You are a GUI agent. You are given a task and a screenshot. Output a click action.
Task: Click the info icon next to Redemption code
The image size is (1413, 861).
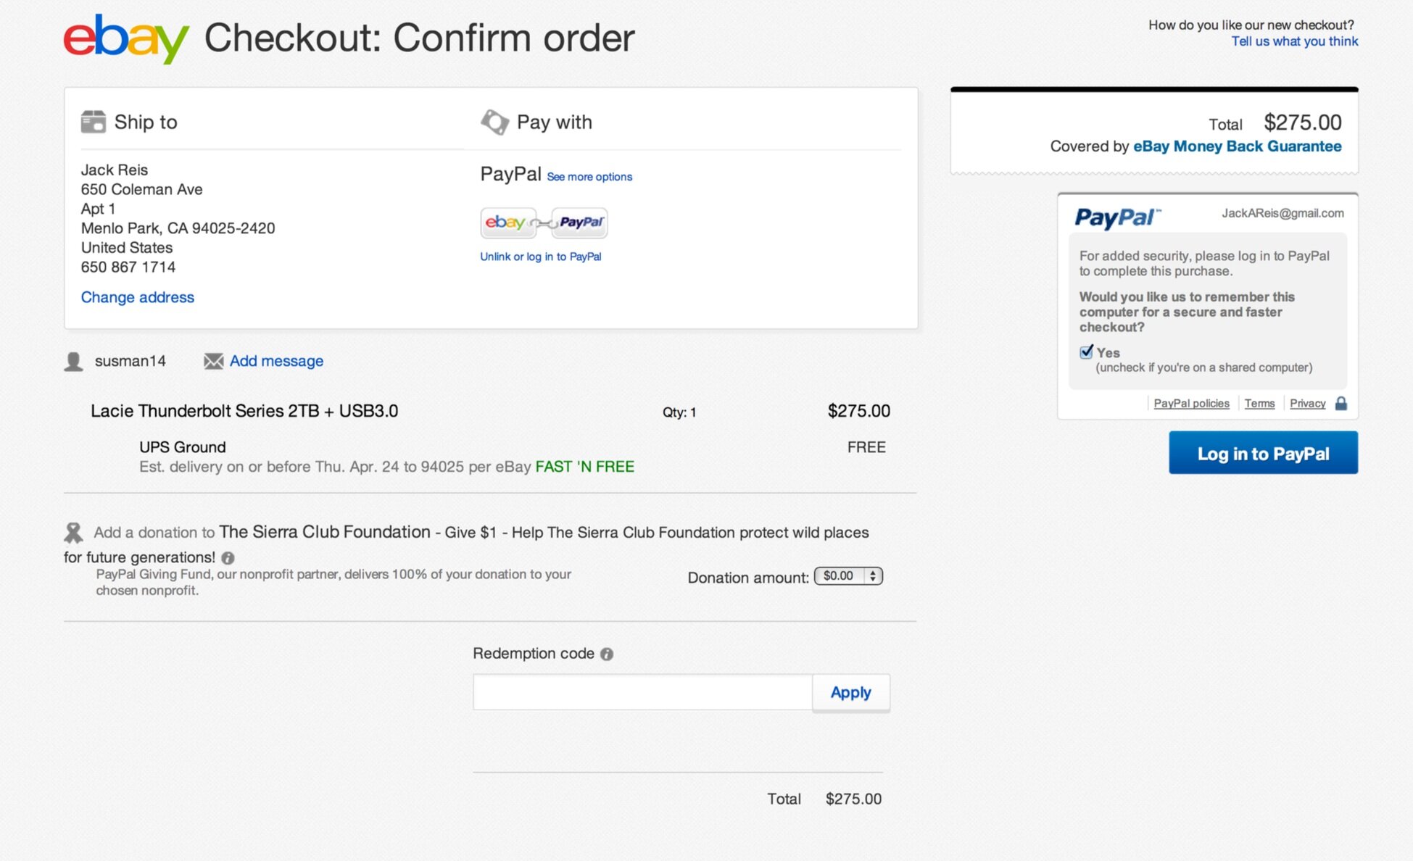click(x=607, y=654)
